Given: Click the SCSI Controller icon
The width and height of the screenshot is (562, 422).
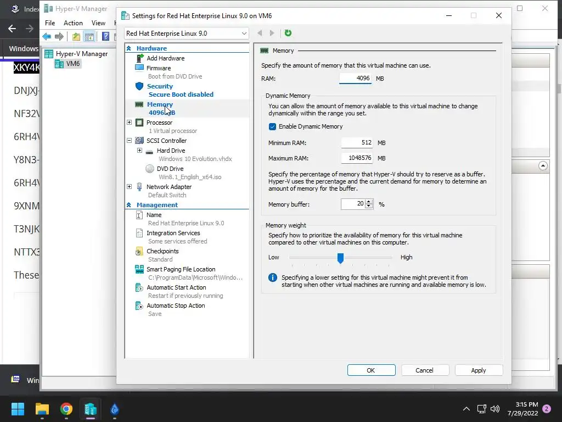Looking at the screenshot, I should [139, 140].
